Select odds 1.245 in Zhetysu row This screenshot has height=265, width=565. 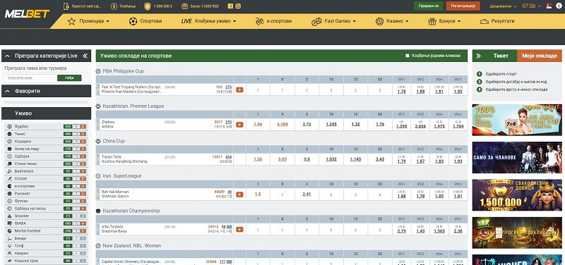point(331,125)
